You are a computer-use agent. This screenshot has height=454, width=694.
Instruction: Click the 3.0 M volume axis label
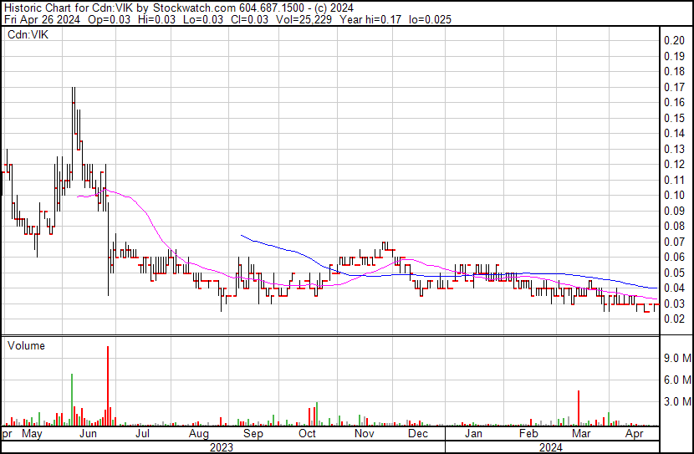point(676,401)
